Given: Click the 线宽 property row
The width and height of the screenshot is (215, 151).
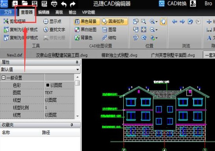Looking at the screenshot, I should click(37, 115).
